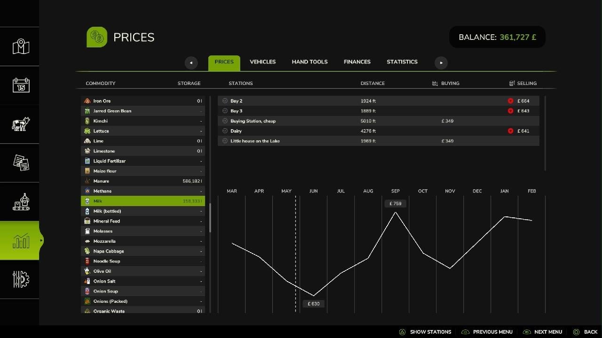Image resolution: width=602 pixels, height=338 pixels.
Task: Select the Onion Soup row
Action: click(x=143, y=291)
